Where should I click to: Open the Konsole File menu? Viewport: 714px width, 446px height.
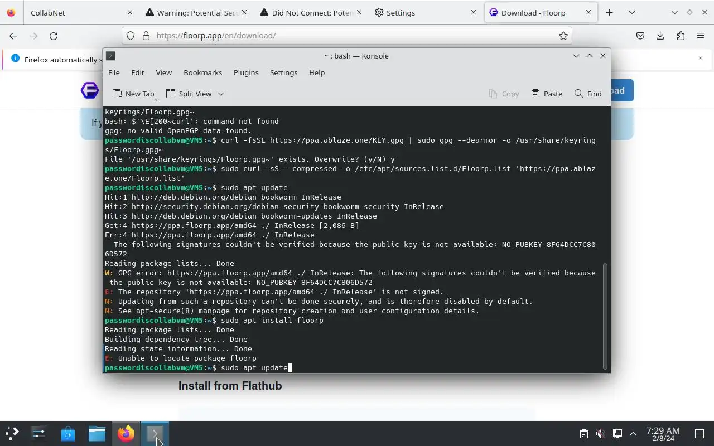pos(114,72)
